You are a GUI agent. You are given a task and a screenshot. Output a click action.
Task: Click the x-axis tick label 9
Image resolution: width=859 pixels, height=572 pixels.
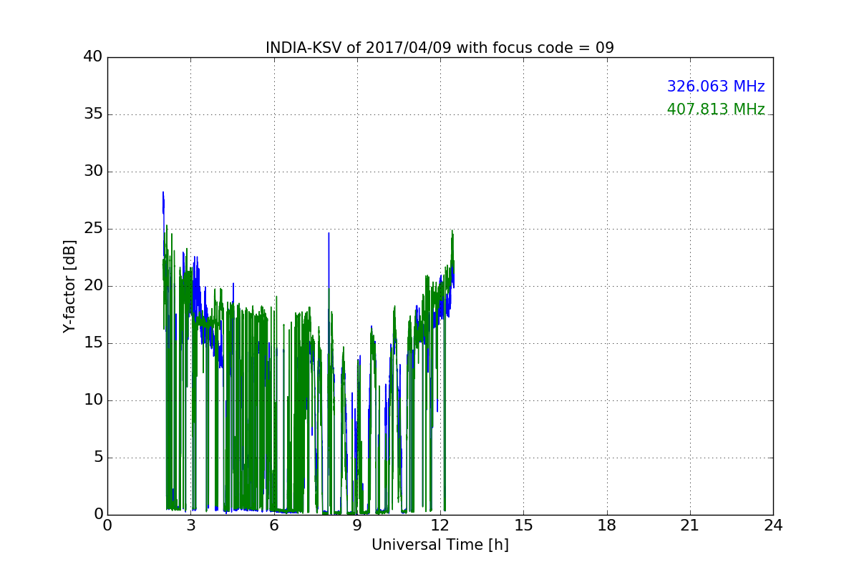(x=357, y=526)
